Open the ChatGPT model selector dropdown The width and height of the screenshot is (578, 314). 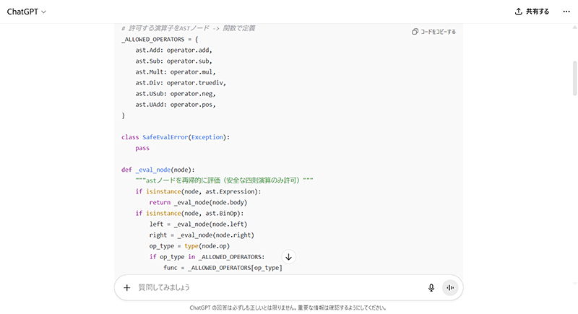[x=27, y=12]
